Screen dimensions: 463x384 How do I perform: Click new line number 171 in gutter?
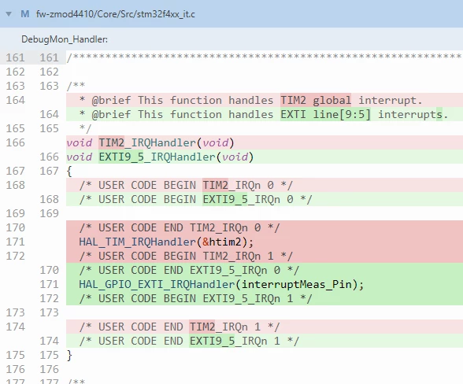pos(50,284)
